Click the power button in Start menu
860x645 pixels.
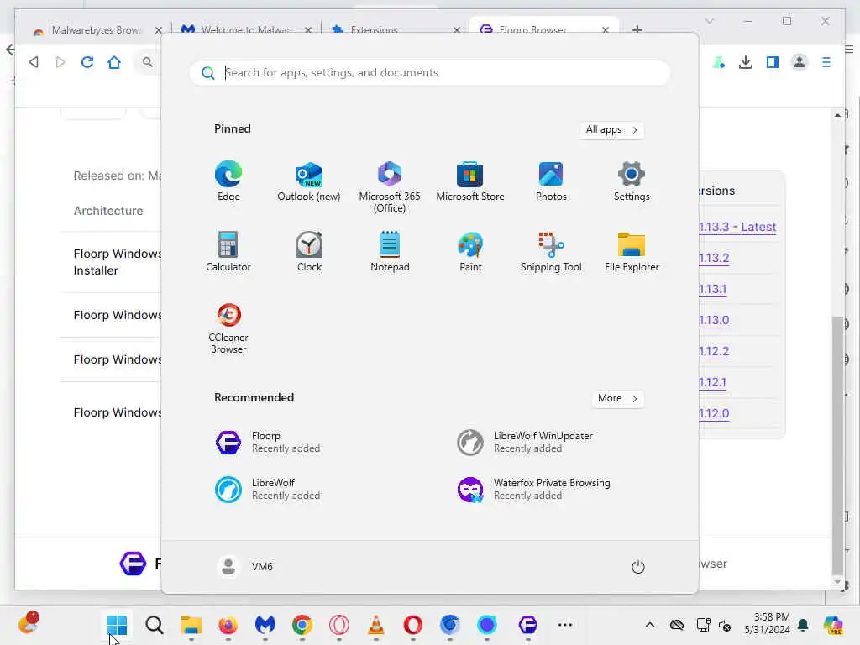pos(638,567)
